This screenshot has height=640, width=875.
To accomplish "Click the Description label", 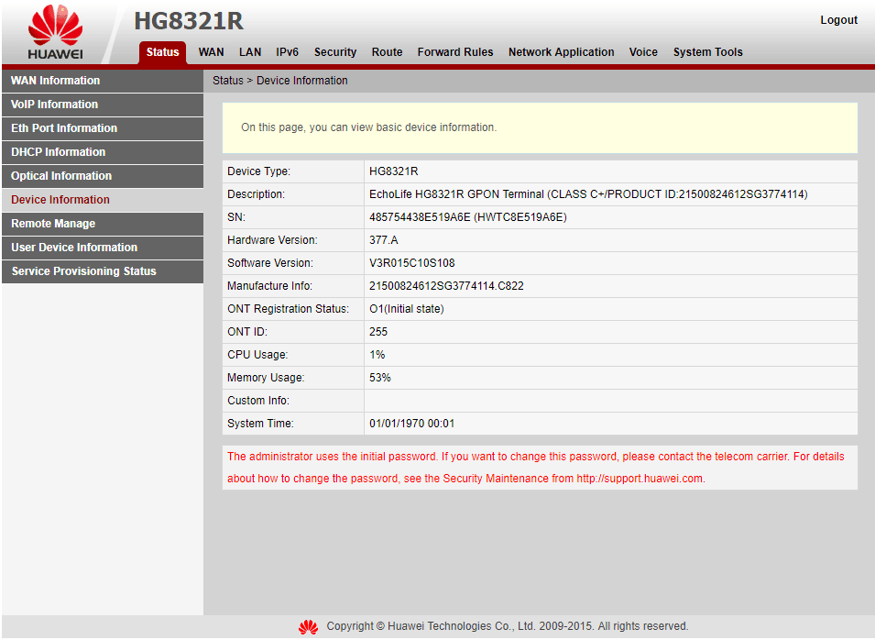I will click(256, 194).
